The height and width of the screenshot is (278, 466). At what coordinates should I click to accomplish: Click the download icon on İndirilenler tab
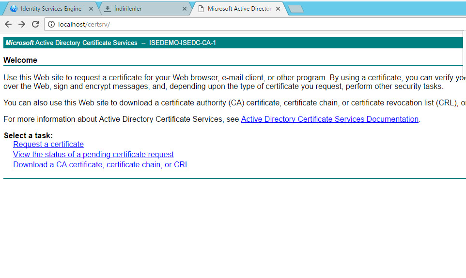click(x=108, y=9)
